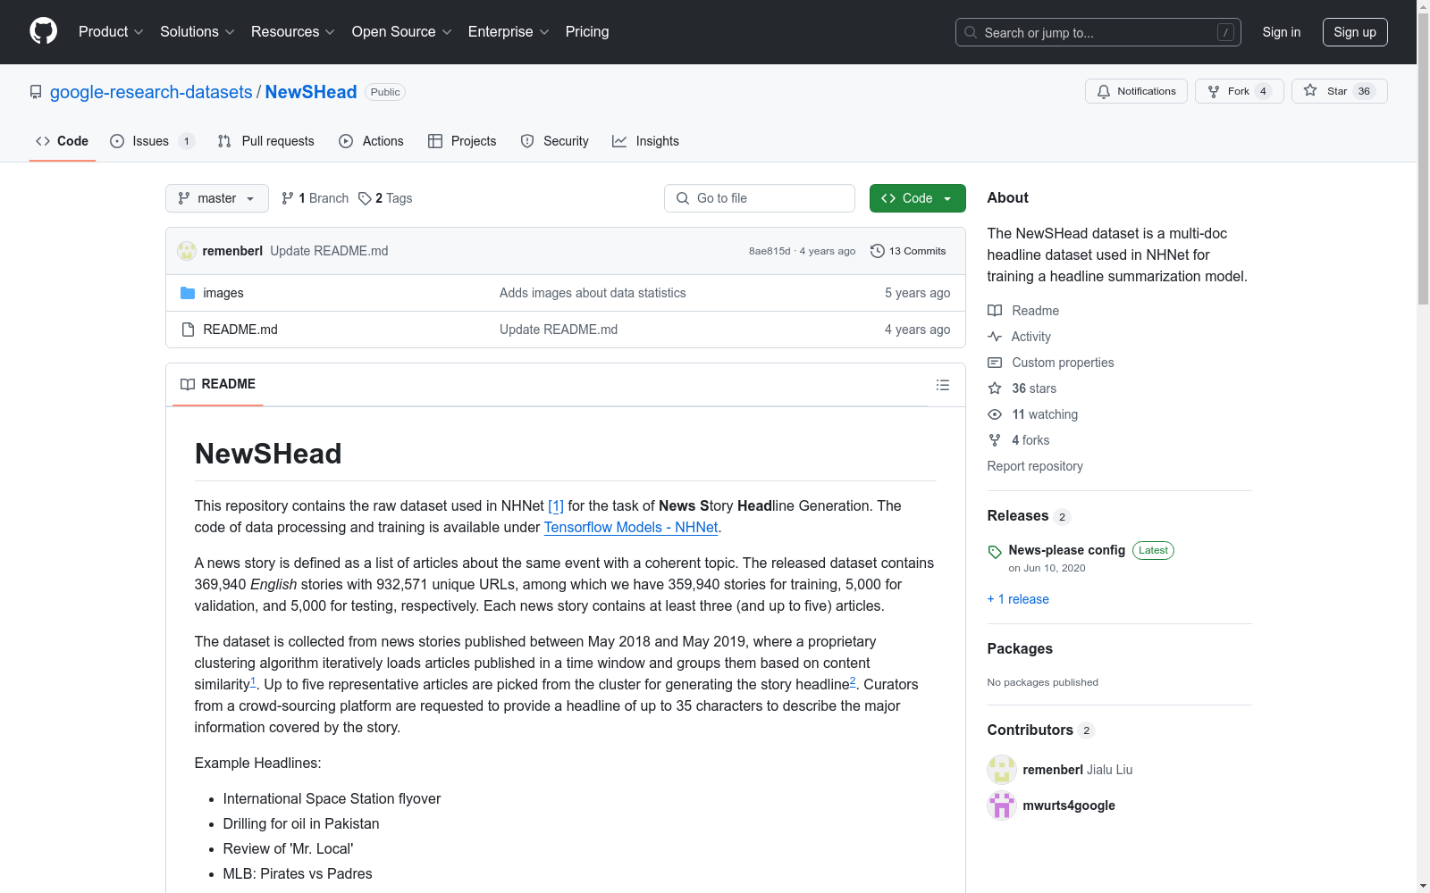
Task: Switch to the Insights tab
Action: 646,141
